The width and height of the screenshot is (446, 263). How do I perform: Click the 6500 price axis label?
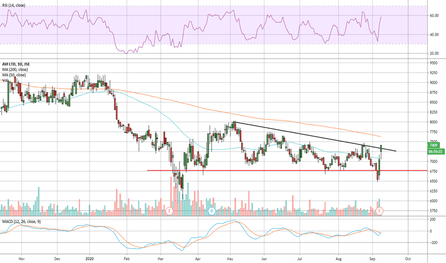point(434,181)
